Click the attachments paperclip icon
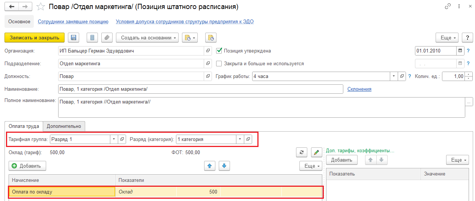Viewport: 475px width, 201px height. tap(107, 37)
